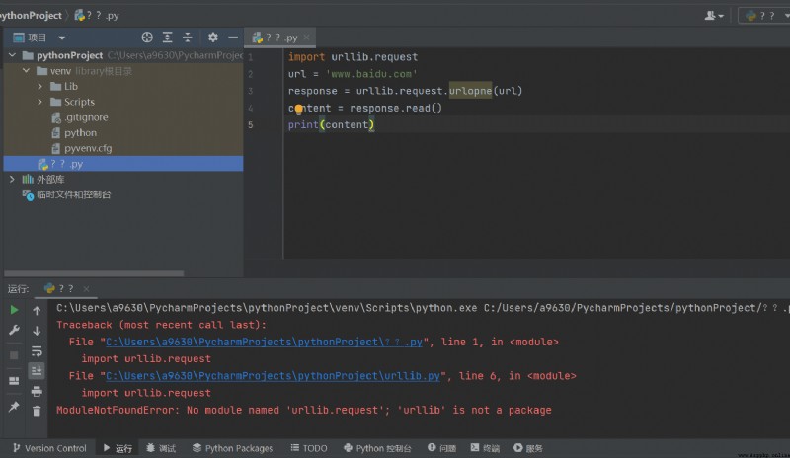The image size is (790, 458).
Task: Open project panel settings gear
Action: [213, 38]
